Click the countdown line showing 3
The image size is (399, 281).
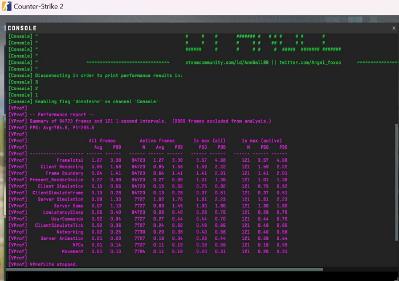[23, 82]
